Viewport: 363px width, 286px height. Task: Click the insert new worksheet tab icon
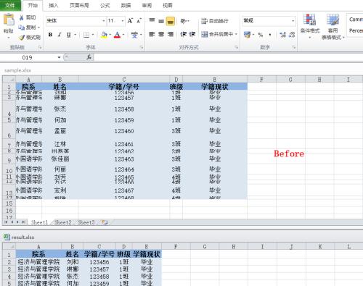click(105, 222)
